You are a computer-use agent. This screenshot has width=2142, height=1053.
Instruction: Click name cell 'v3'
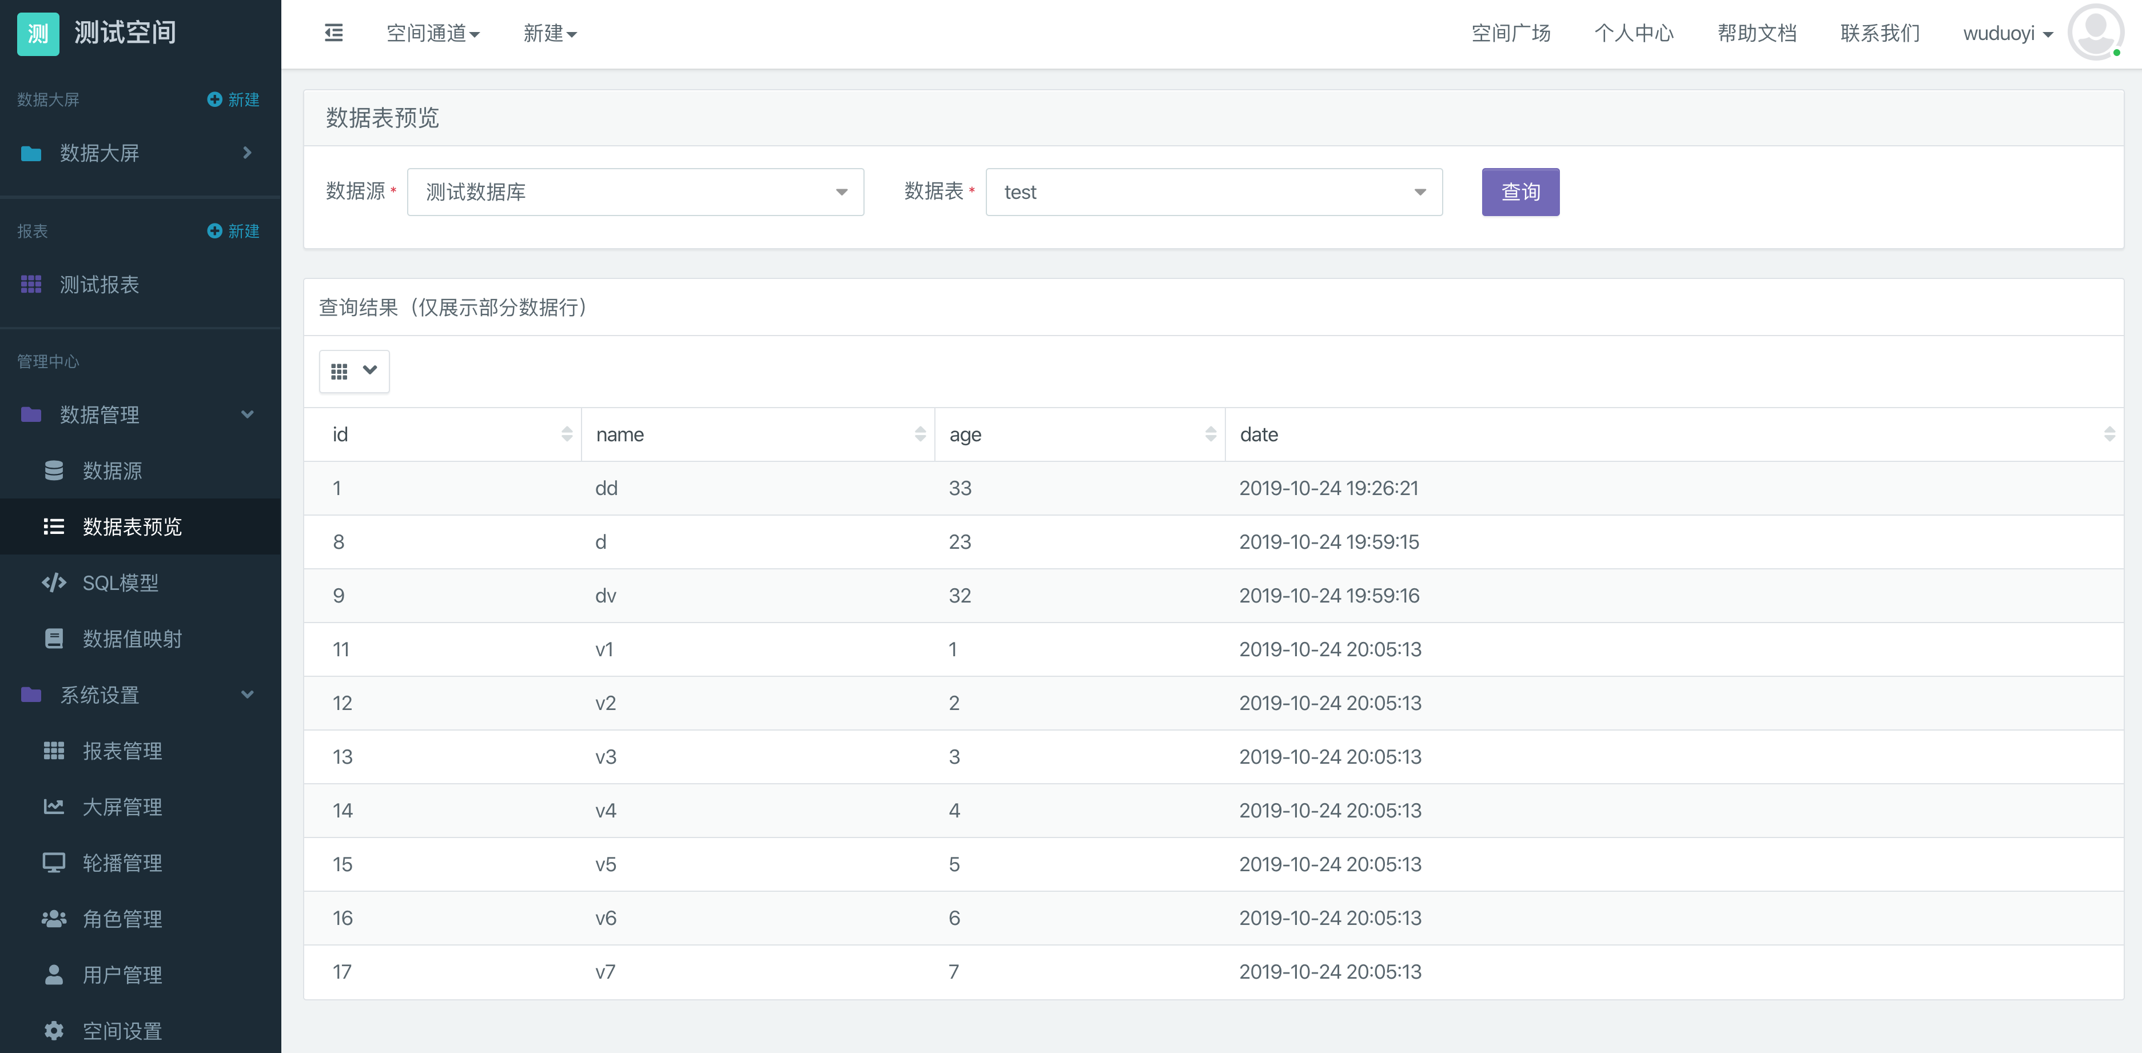606,756
